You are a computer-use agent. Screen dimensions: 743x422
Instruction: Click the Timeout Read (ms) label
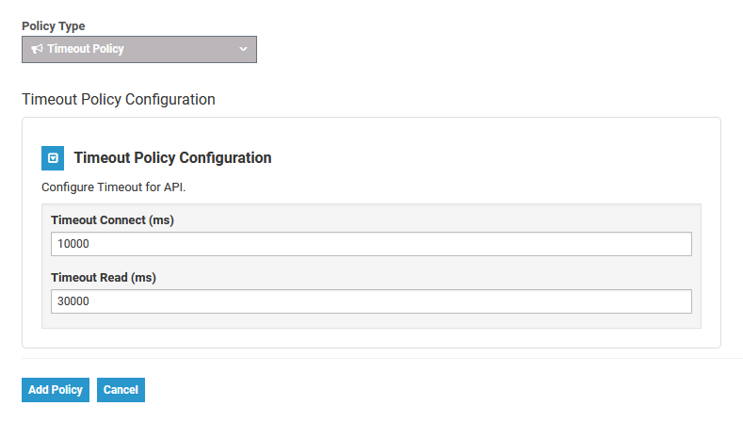tap(103, 278)
